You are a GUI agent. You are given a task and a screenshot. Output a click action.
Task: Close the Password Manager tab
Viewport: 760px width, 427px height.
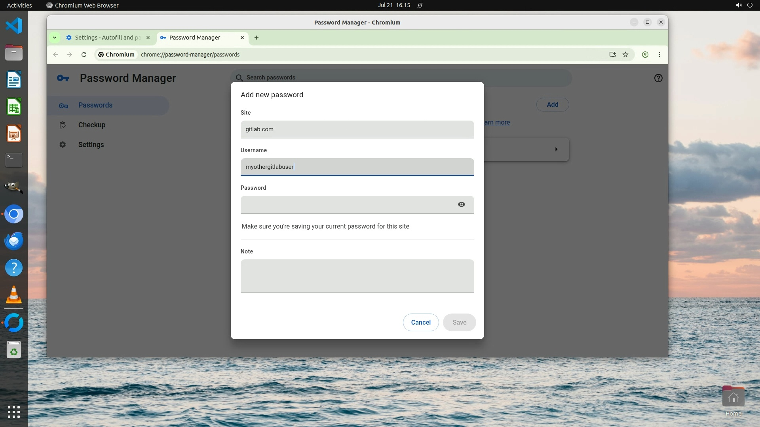(x=242, y=38)
